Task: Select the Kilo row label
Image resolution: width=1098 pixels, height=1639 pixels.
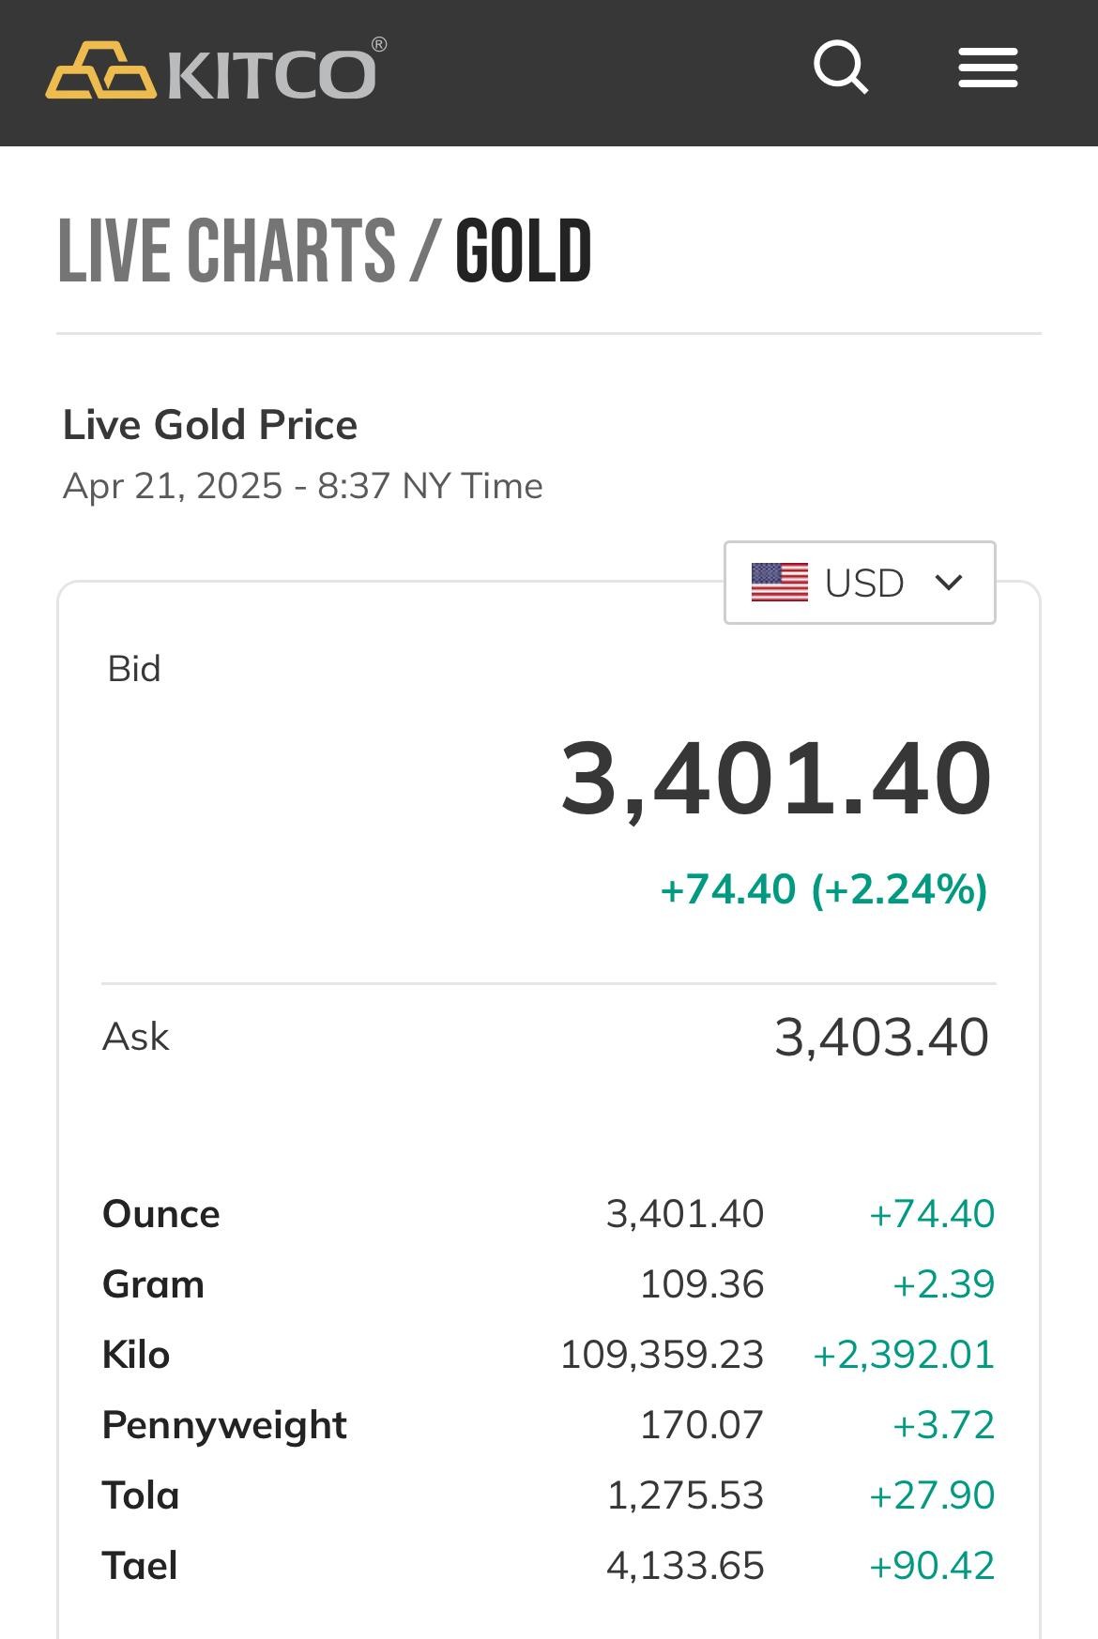Action: pos(136,1355)
